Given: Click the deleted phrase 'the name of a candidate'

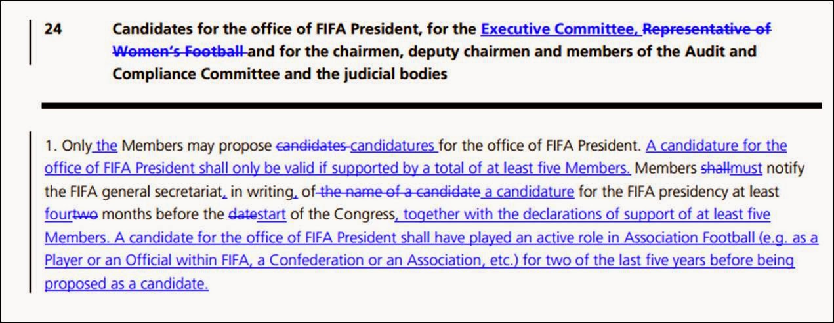Looking at the screenshot, I should 400,192.
